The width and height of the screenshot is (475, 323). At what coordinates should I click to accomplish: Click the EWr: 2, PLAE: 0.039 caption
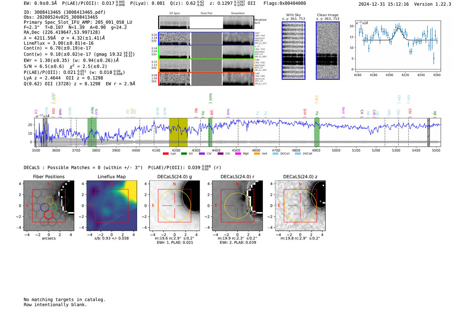(x=238, y=242)
